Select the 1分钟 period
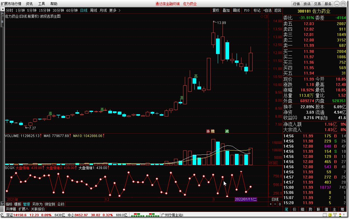This screenshot has width=350, height=219. point(20,10)
